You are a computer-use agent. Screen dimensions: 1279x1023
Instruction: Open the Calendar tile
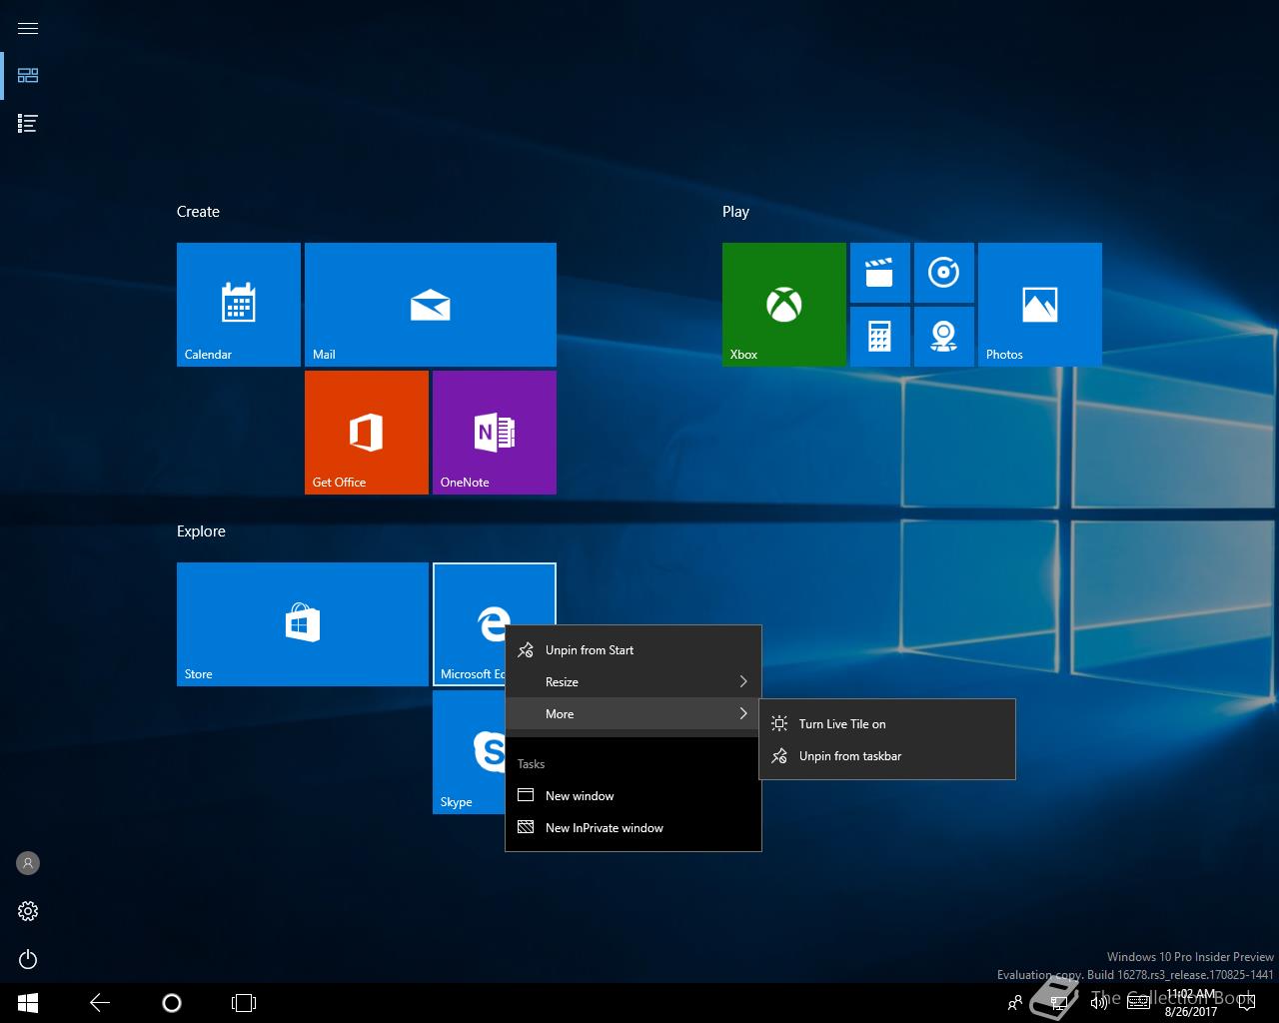pos(238,304)
